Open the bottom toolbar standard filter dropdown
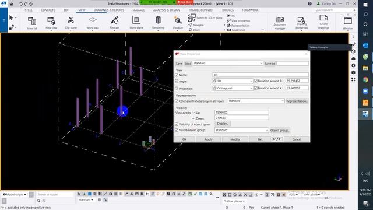373x210 pixels. tap(86, 200)
